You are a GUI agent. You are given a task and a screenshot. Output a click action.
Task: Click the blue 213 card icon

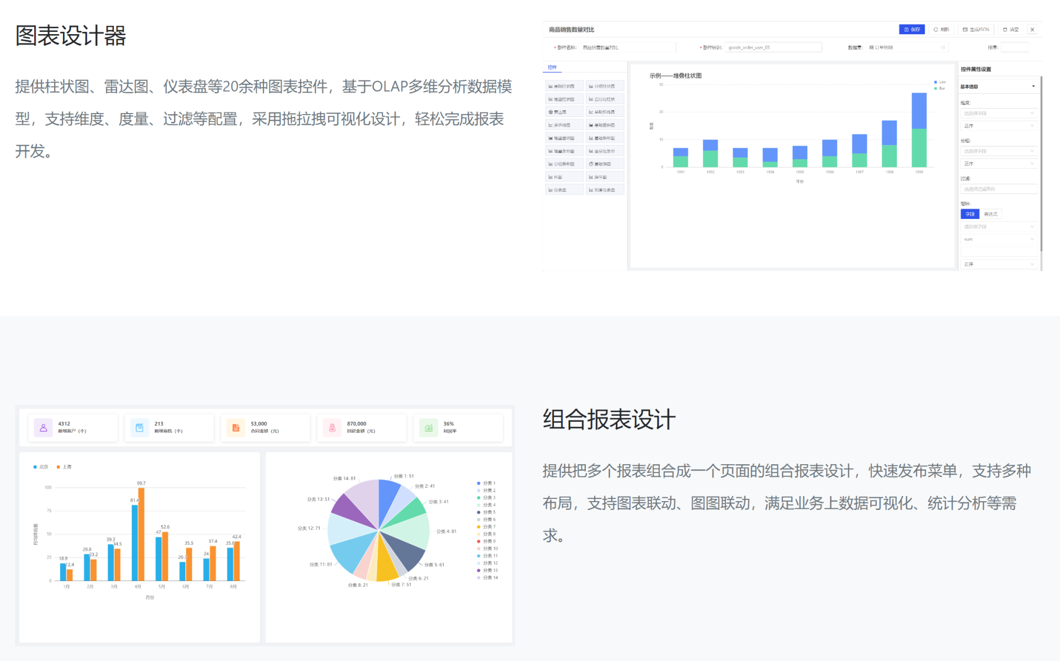click(140, 428)
